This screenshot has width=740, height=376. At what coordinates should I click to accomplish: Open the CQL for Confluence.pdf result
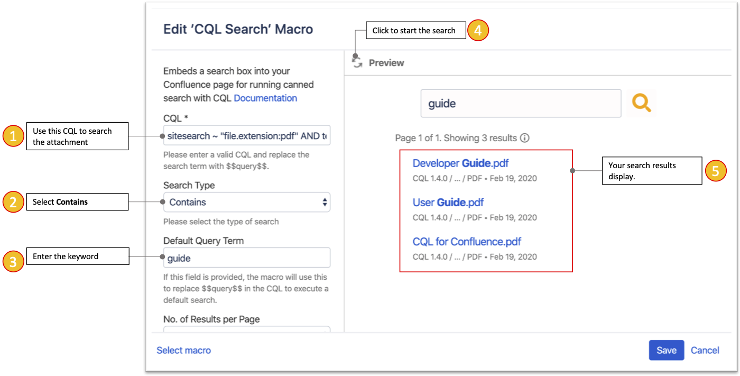click(x=466, y=242)
